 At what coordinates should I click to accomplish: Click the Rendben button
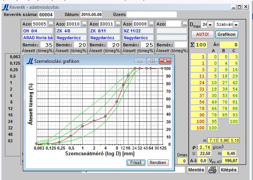click(158, 162)
